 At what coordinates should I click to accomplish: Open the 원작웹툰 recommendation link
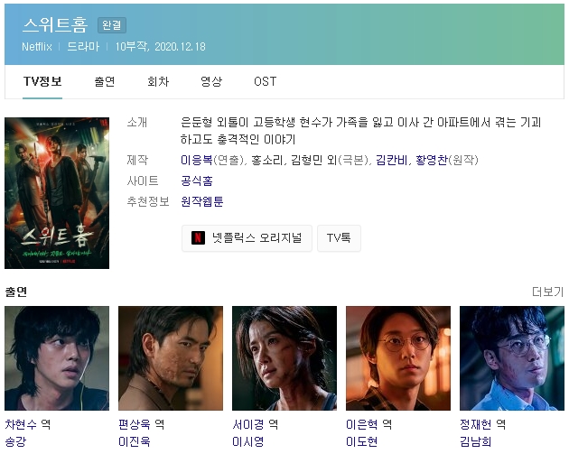click(x=202, y=201)
